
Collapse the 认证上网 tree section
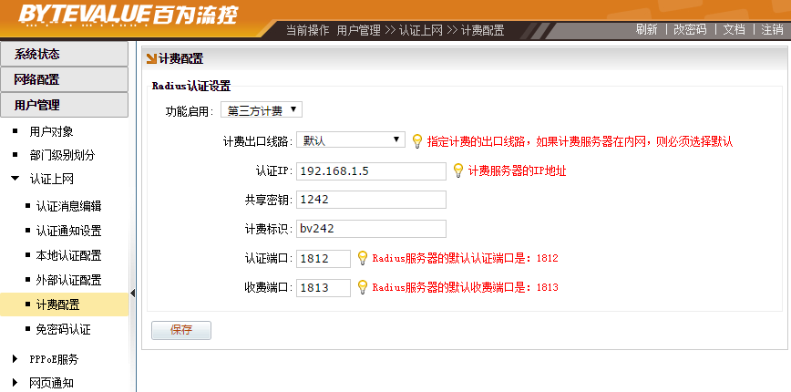click(15, 179)
